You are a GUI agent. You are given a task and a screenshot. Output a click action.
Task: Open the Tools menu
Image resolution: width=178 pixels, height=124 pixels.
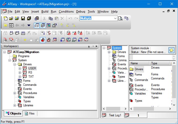pyautogui.click(x=91, y=12)
